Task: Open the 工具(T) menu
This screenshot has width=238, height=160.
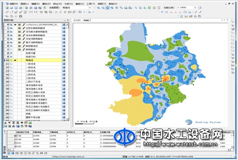Action: 91,3
